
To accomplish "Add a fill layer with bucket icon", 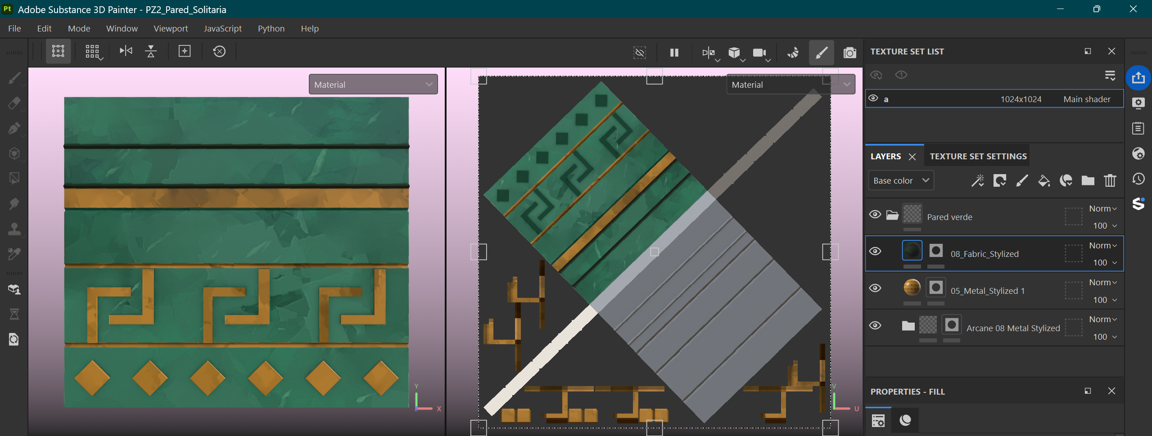I will [1044, 180].
